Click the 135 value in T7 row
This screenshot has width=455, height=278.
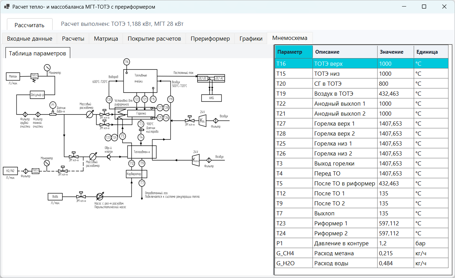coord(395,213)
